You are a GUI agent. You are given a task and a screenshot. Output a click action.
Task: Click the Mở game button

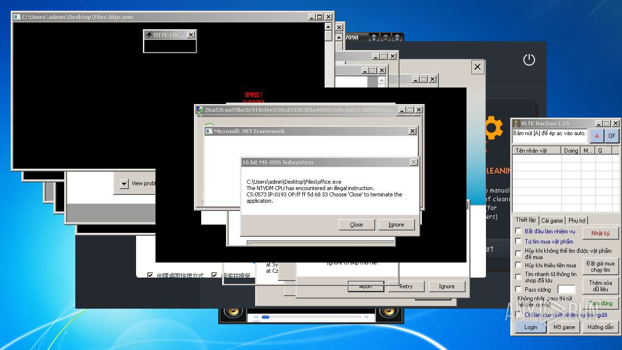564,327
